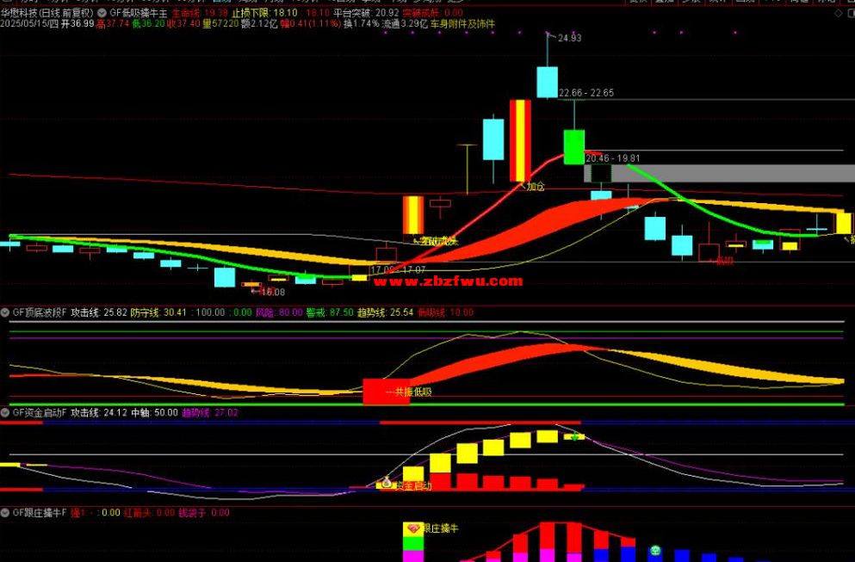Open the GF跟庄擒牛F indicator dropdown
This screenshot has height=562, width=855.
[x=5, y=512]
